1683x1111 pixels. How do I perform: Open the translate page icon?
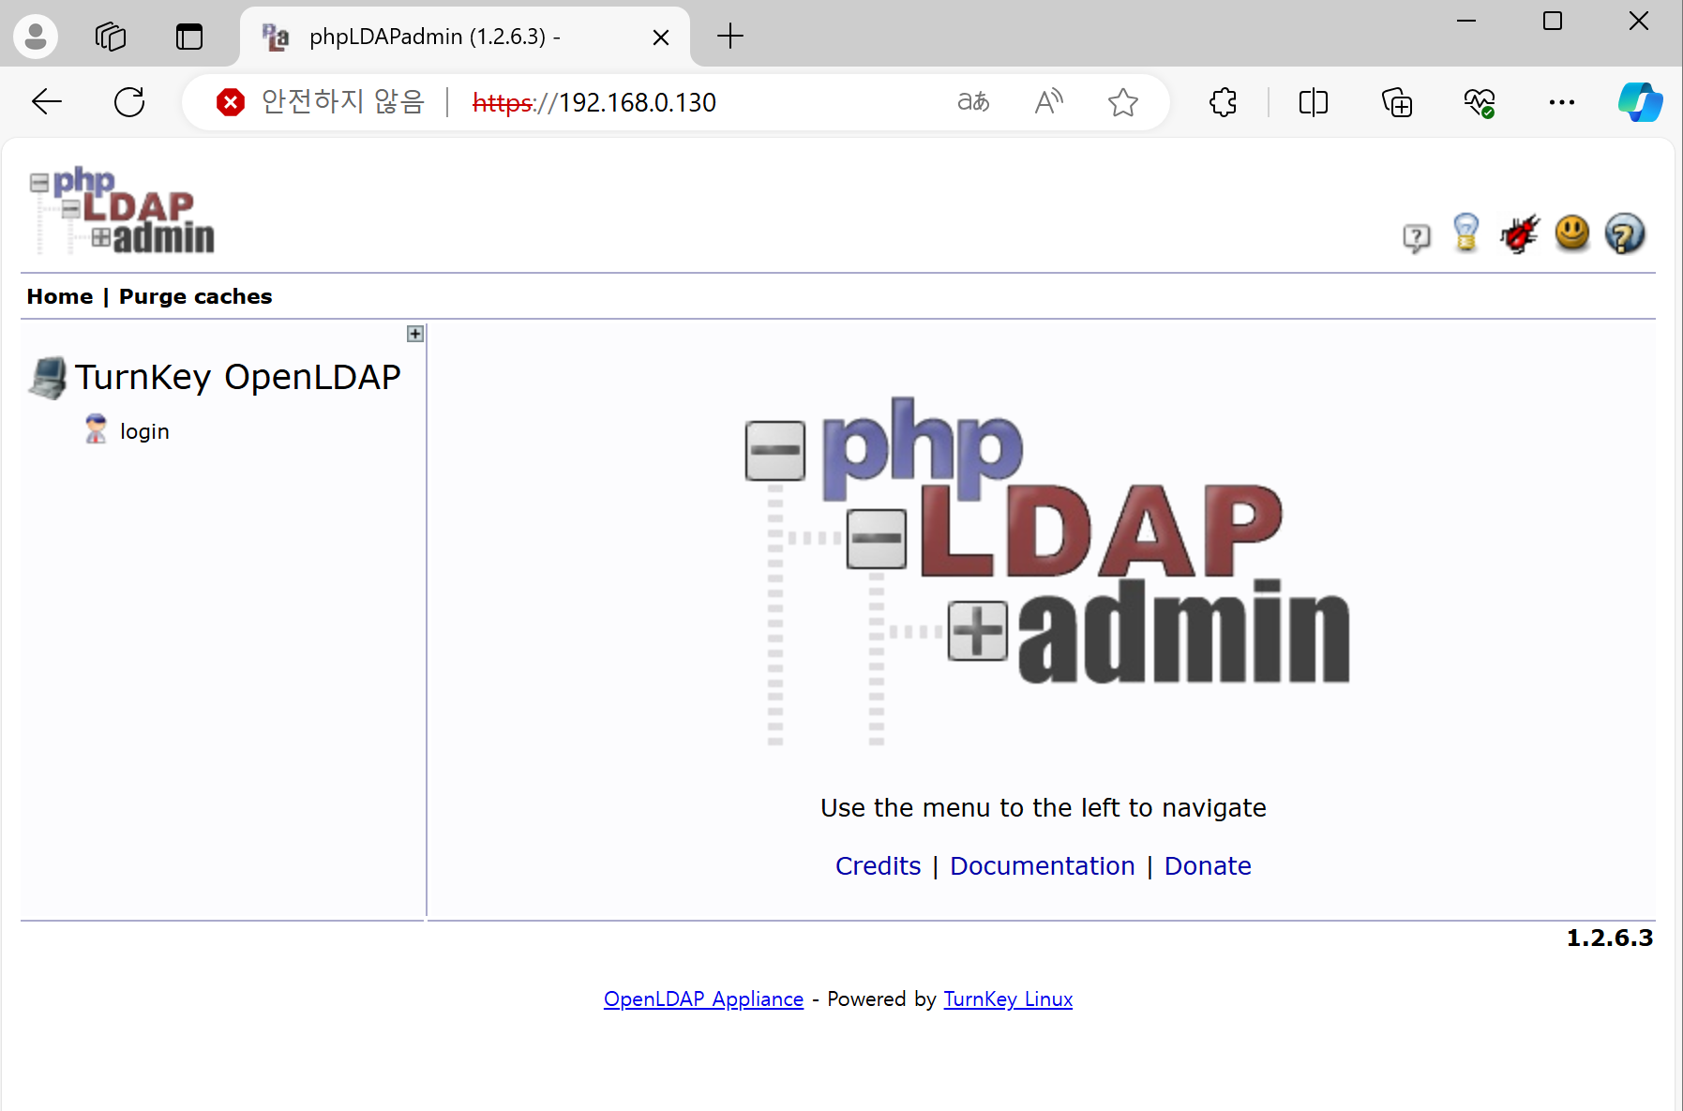973,101
